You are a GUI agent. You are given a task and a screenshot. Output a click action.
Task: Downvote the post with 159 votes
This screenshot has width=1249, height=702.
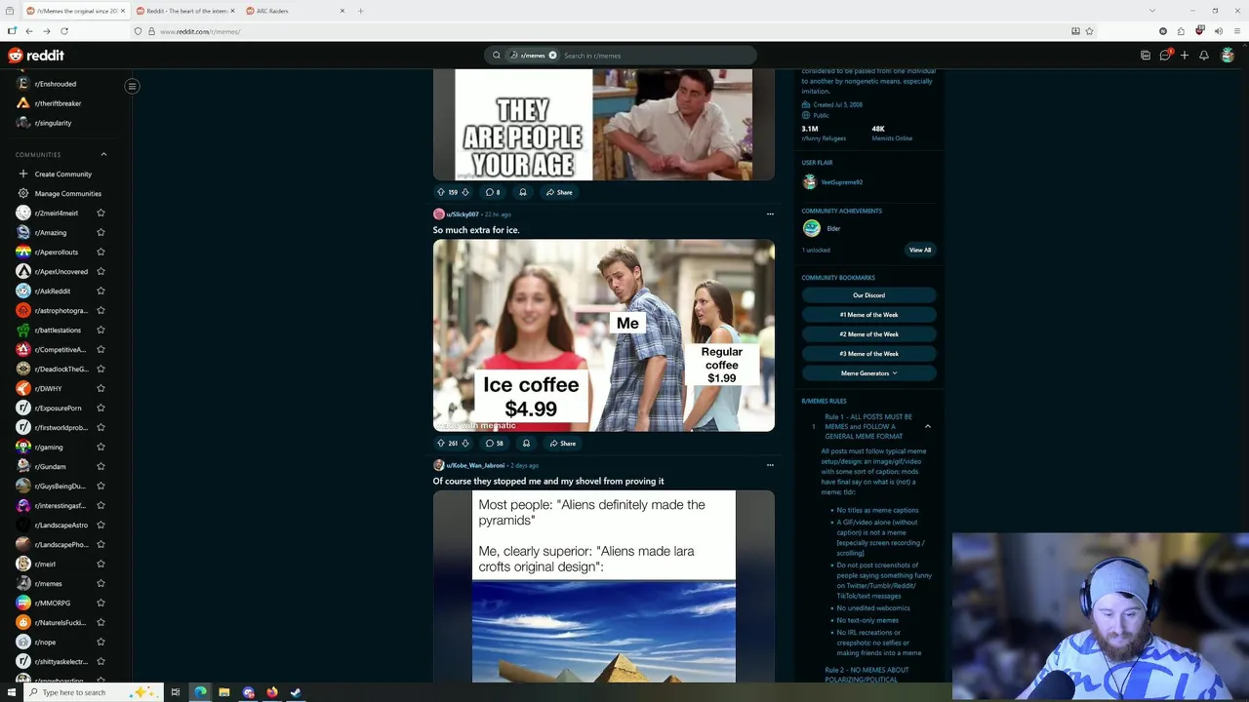[465, 192]
